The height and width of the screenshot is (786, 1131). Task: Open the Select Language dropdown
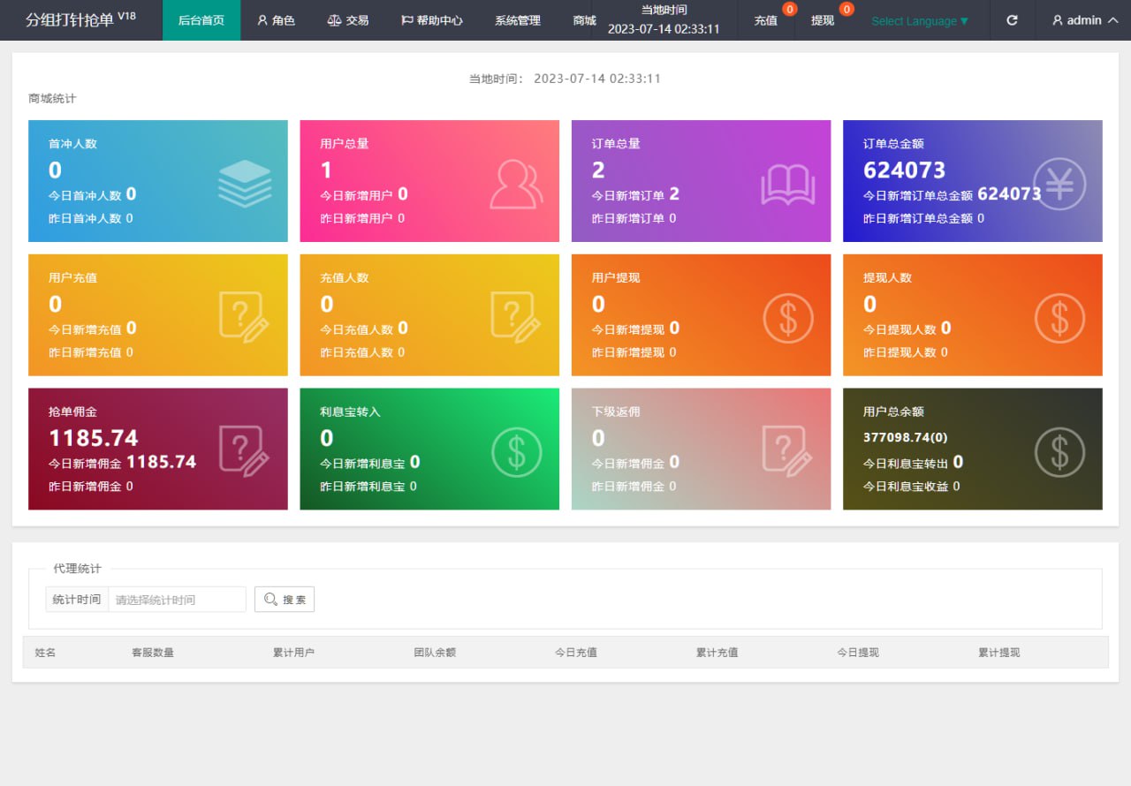point(920,20)
